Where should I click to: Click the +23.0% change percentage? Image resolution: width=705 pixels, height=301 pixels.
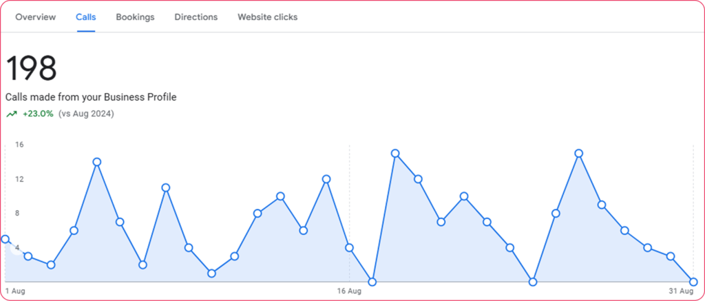tap(38, 114)
